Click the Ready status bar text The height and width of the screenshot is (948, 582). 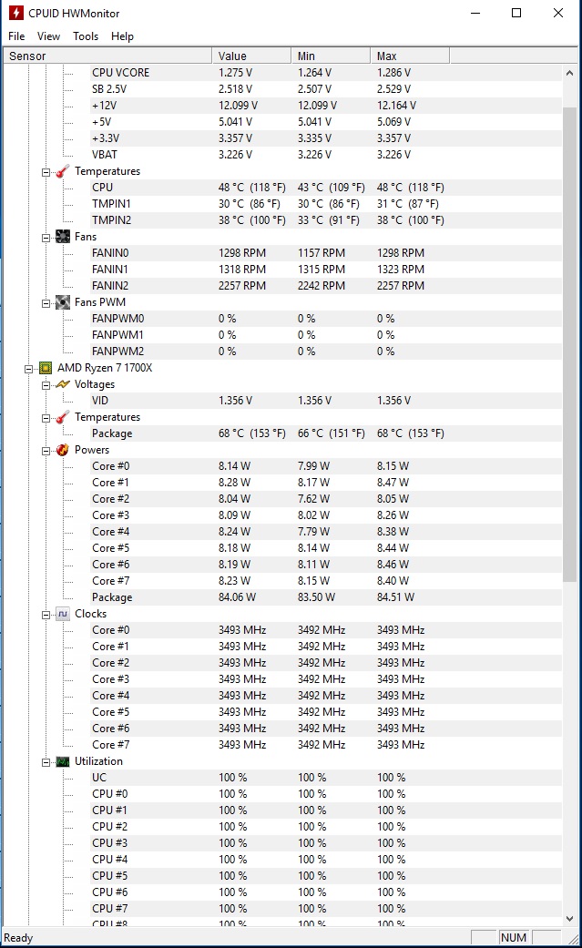click(x=18, y=938)
